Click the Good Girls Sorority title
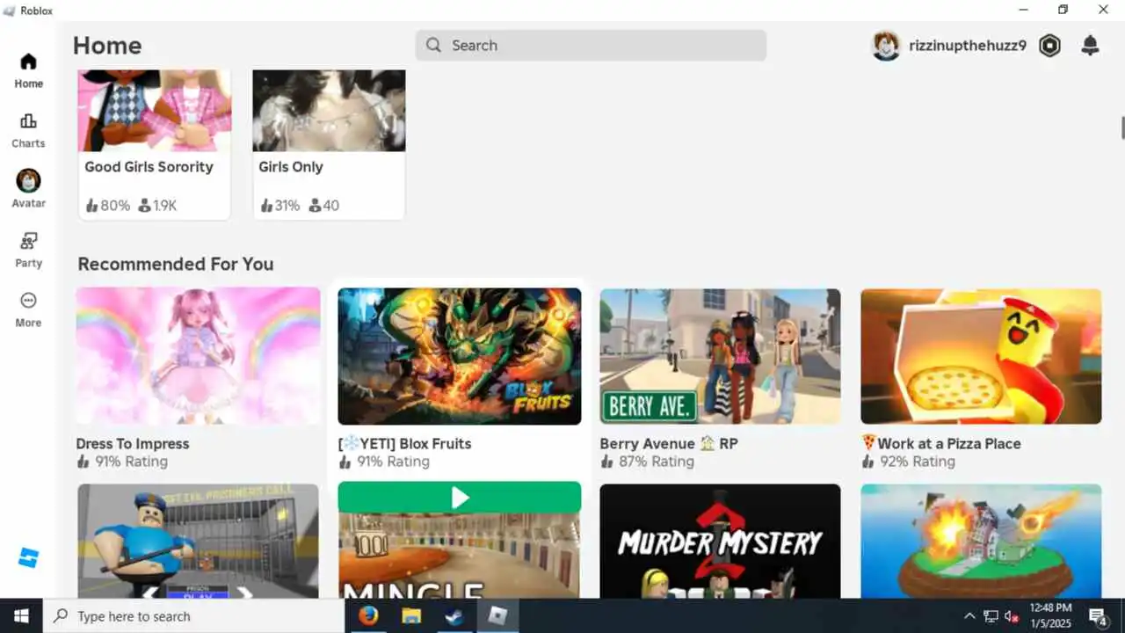 tap(149, 167)
